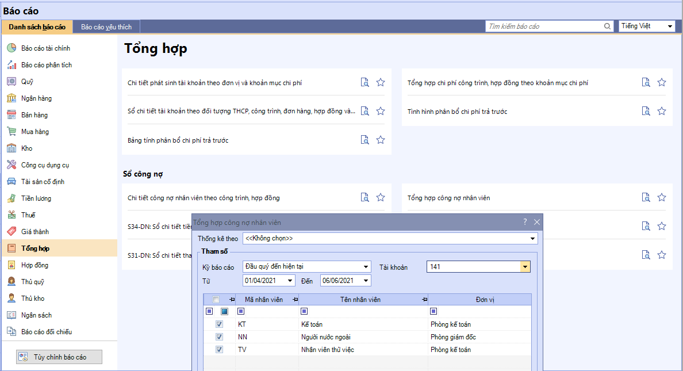Favorite Tổng hợp chi phí công trình report
The height and width of the screenshot is (371, 683).
point(662,82)
